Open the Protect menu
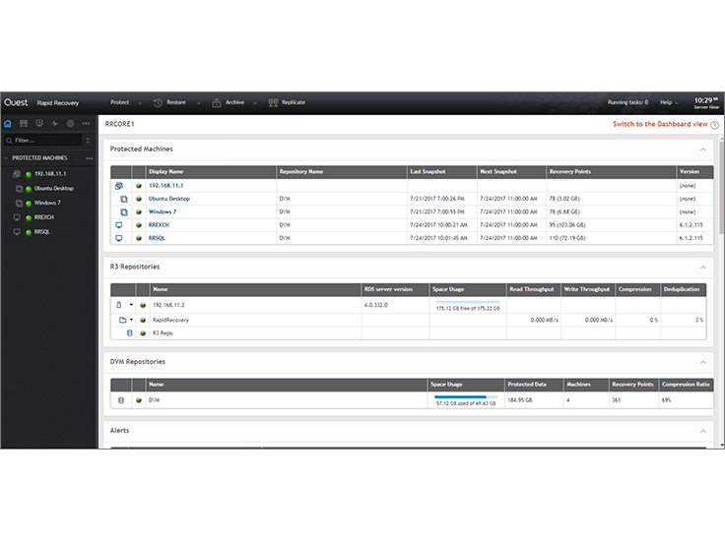 pyautogui.click(x=120, y=102)
